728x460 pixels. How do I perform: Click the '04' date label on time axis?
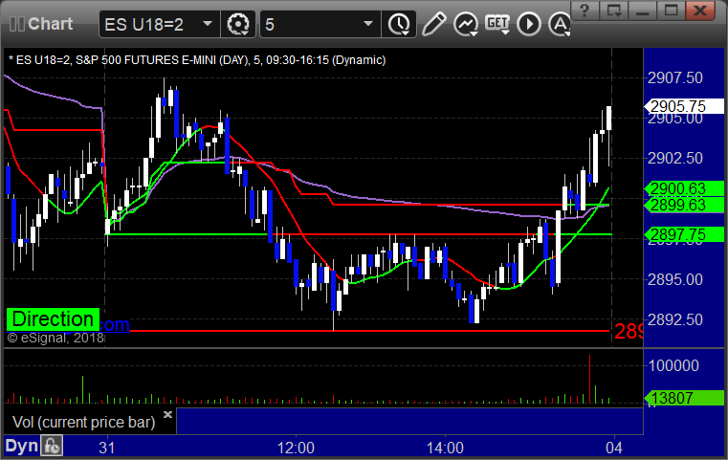(x=614, y=448)
